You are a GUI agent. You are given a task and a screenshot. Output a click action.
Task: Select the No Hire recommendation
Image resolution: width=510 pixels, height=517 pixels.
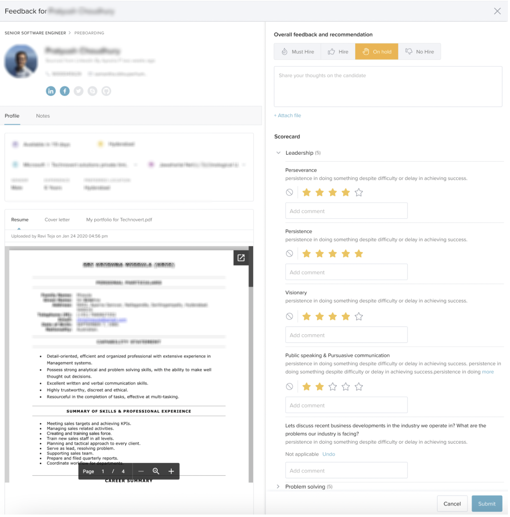coord(420,52)
